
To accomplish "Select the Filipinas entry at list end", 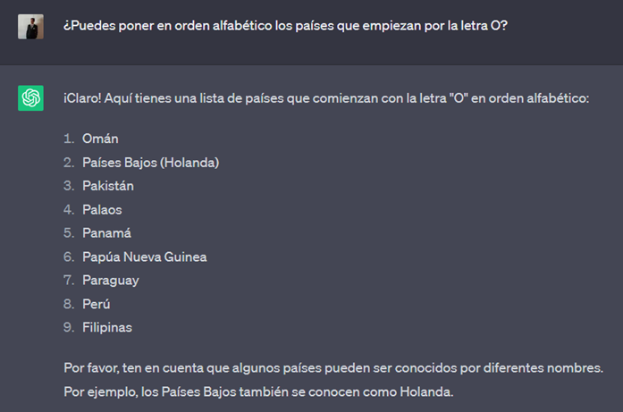I will [x=107, y=328].
